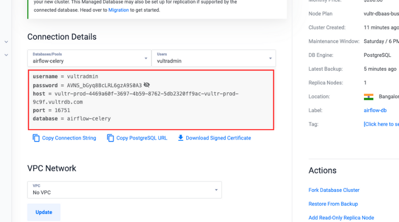Screen dimensions: 399x222
Task: Click the port value 16751
Action: [x=63, y=111]
